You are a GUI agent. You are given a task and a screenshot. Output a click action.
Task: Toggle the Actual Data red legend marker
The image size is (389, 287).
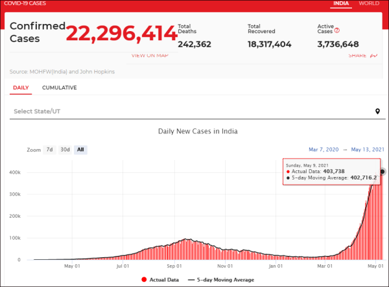coord(144,280)
